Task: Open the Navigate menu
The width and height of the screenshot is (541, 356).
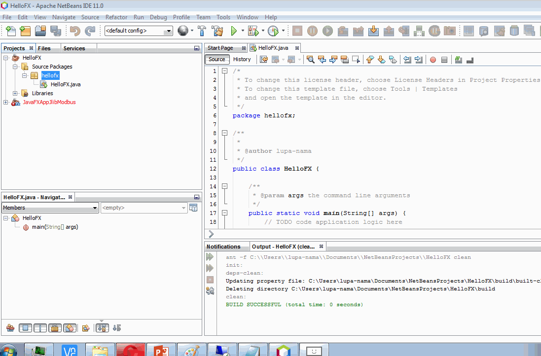Action: [x=64, y=17]
